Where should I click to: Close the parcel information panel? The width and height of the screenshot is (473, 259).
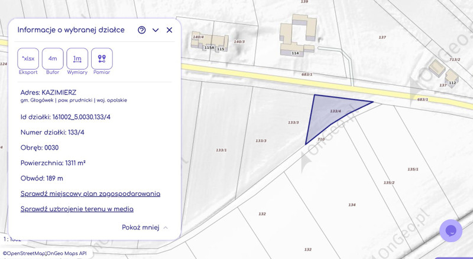pyautogui.click(x=169, y=30)
